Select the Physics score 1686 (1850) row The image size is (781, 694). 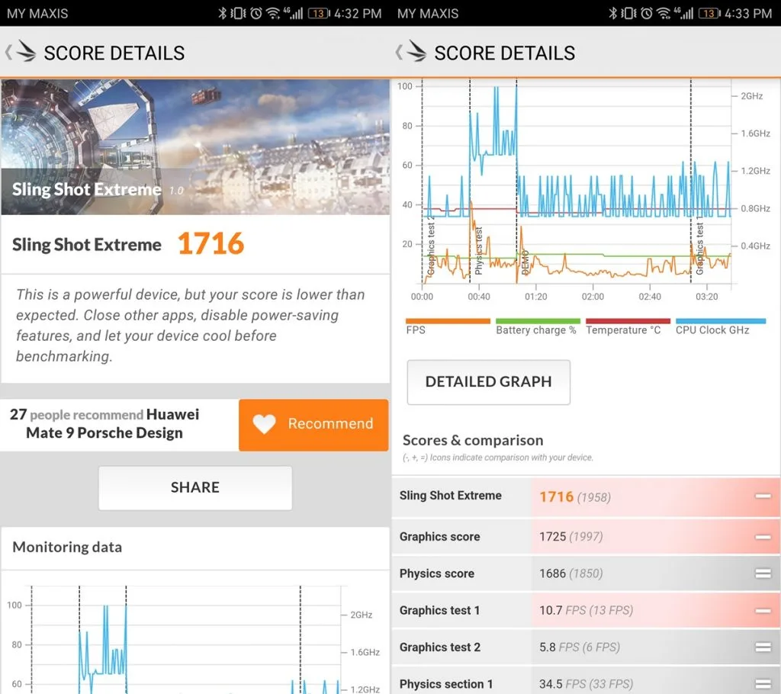pos(586,574)
